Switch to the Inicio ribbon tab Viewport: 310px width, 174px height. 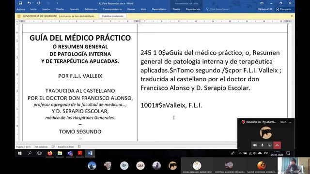[x=33, y=9]
